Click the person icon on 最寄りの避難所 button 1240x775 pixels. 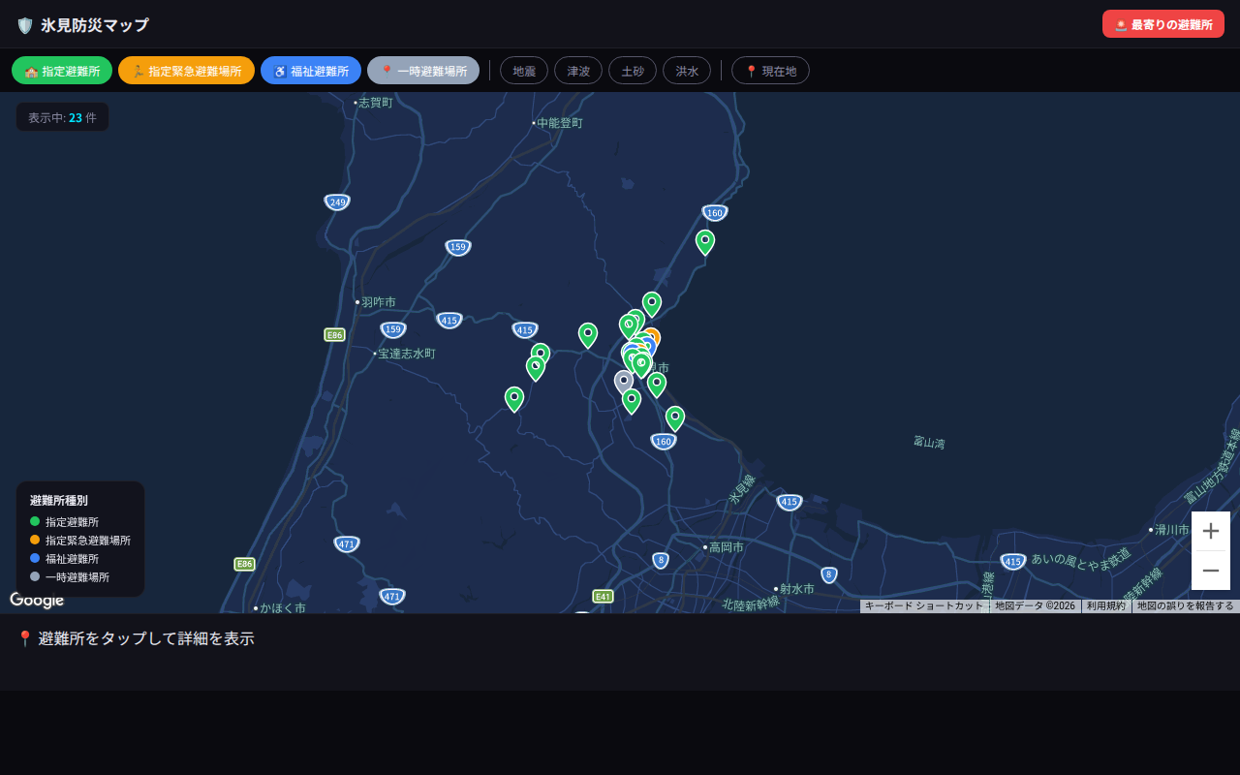(x=1120, y=24)
